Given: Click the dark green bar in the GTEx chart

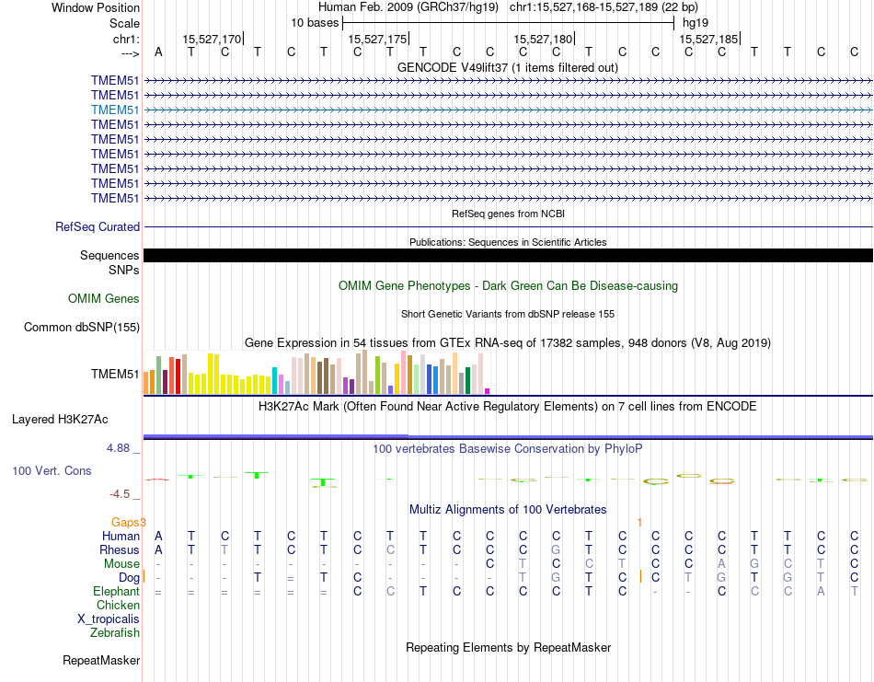Looking at the screenshot, I should click(x=467, y=381).
